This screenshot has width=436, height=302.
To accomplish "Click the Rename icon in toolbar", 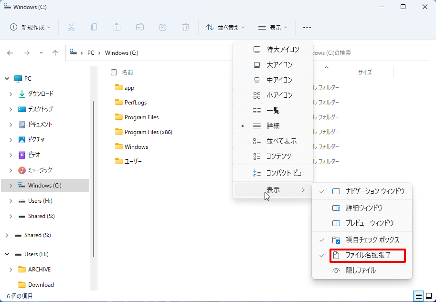I will pos(139,27).
